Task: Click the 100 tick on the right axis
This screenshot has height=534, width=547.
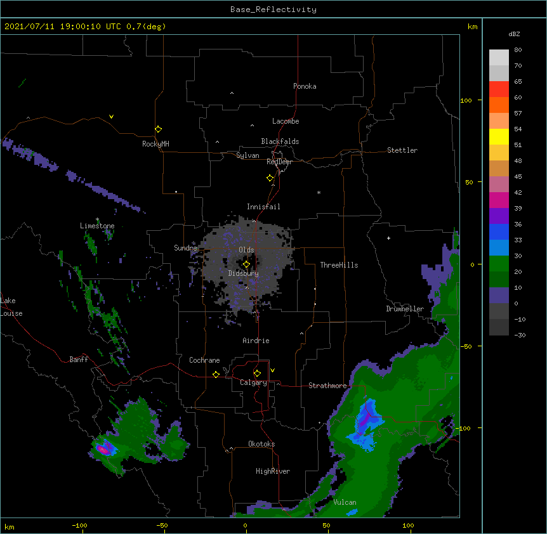Action: click(466, 100)
